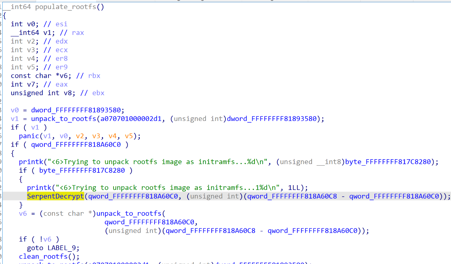Click the panic function call

coord(29,136)
